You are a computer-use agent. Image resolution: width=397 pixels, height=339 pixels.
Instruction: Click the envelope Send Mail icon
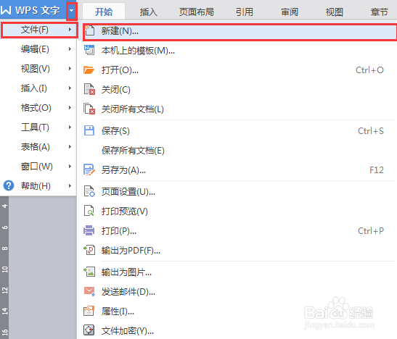[89, 291]
